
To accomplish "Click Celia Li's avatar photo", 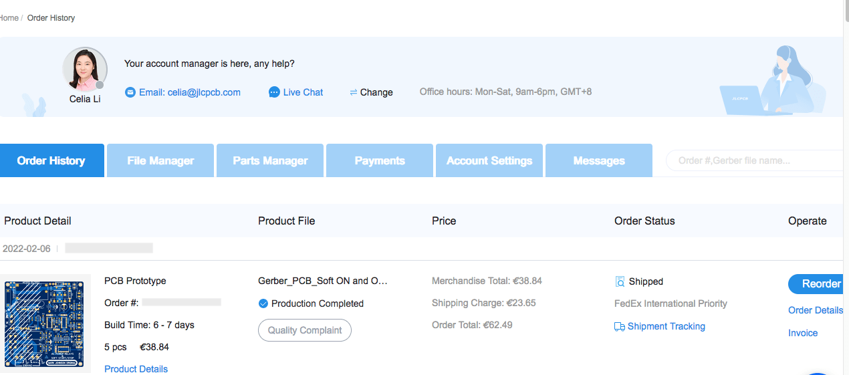I will pos(85,70).
